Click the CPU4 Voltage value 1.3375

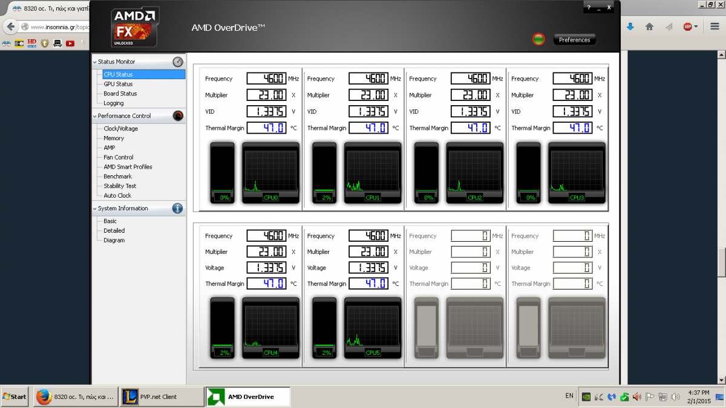(266, 268)
